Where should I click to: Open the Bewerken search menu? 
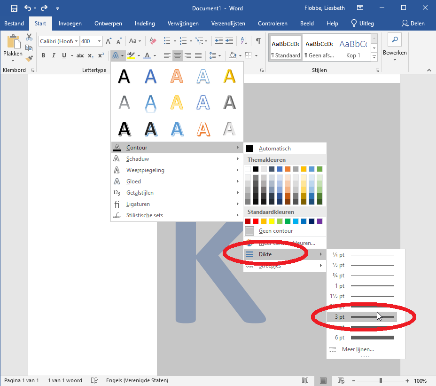395,47
